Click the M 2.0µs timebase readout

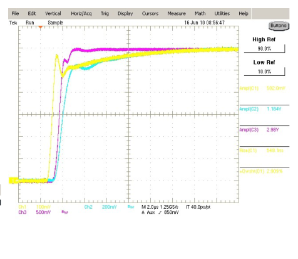150,207
